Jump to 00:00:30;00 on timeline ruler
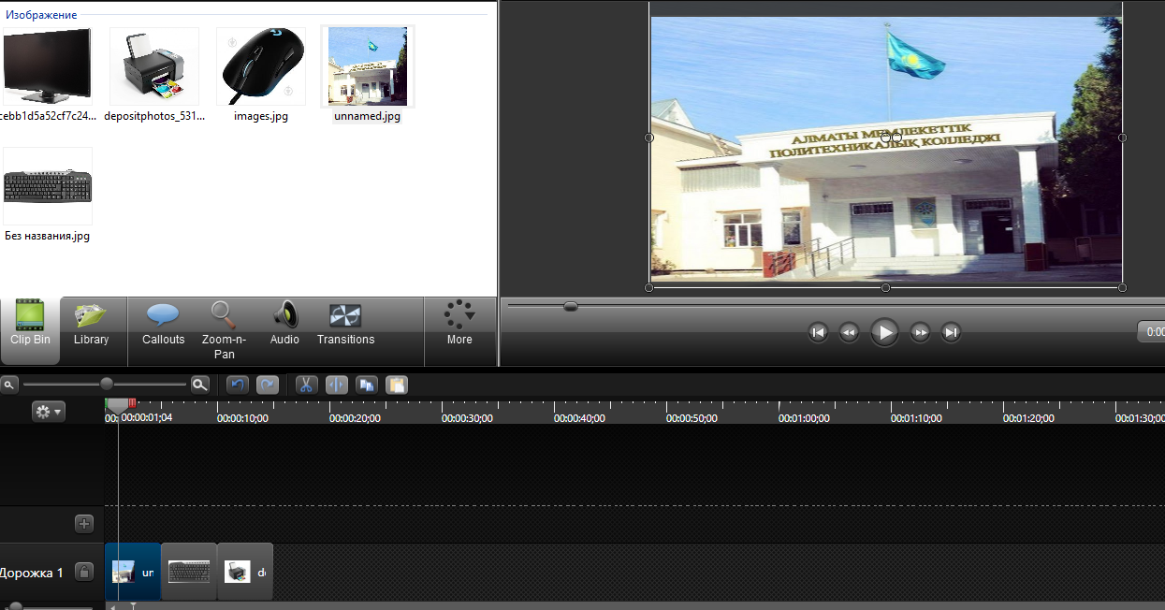 pyautogui.click(x=467, y=418)
